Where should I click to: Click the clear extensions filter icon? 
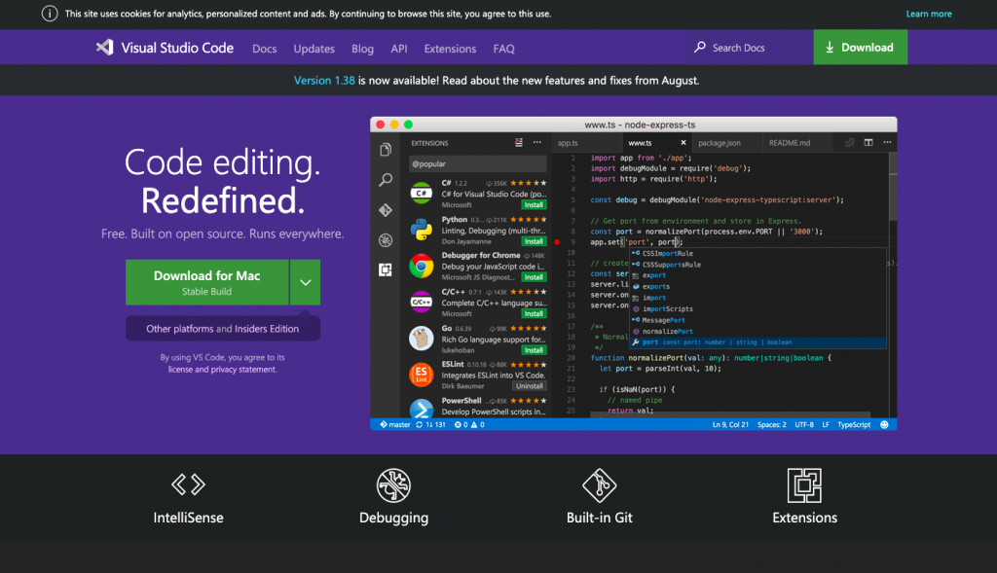pos(519,143)
